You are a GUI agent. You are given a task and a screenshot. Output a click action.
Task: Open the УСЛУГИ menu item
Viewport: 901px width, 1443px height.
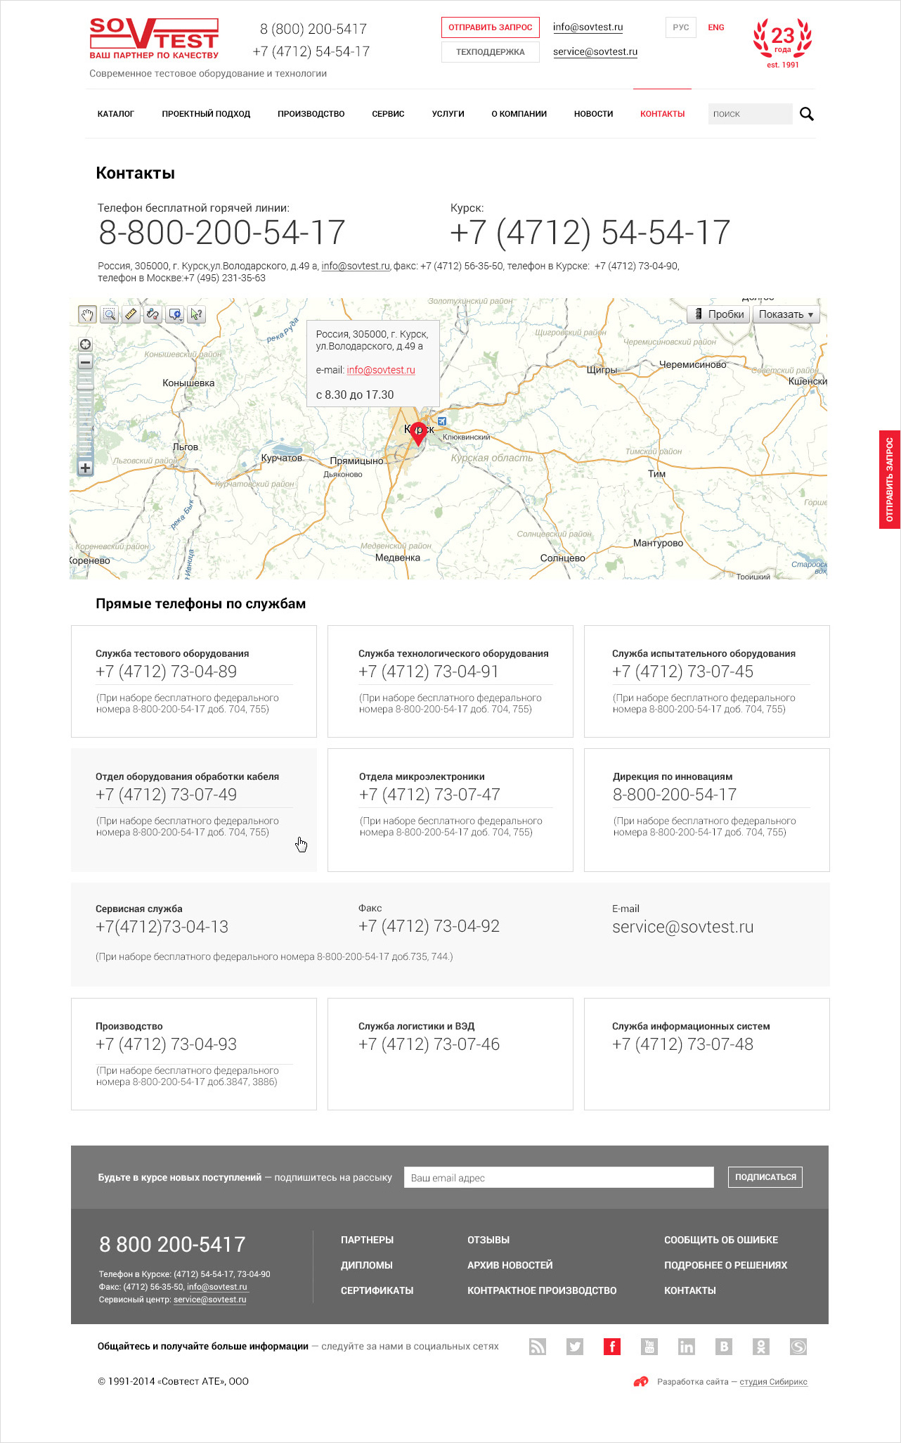coord(448,114)
